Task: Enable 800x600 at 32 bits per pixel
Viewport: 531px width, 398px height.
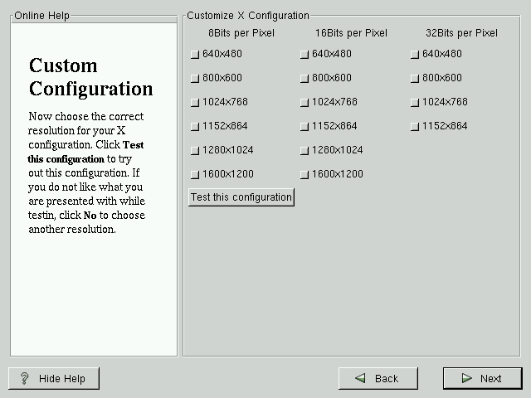Action: [x=415, y=79]
